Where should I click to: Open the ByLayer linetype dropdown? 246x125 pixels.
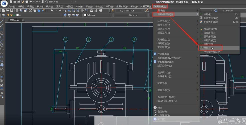(x=131, y=15)
